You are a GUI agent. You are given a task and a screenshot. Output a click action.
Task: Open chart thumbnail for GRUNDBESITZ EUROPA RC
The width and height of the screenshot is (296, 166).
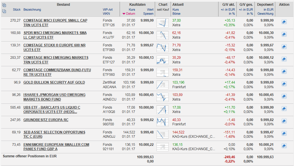tap(163, 122)
